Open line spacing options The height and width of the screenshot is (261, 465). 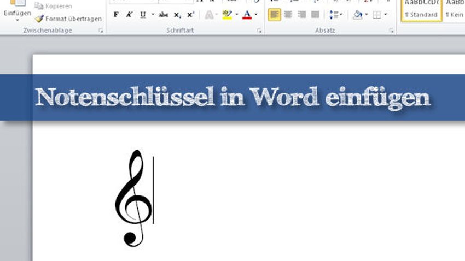coord(335,15)
